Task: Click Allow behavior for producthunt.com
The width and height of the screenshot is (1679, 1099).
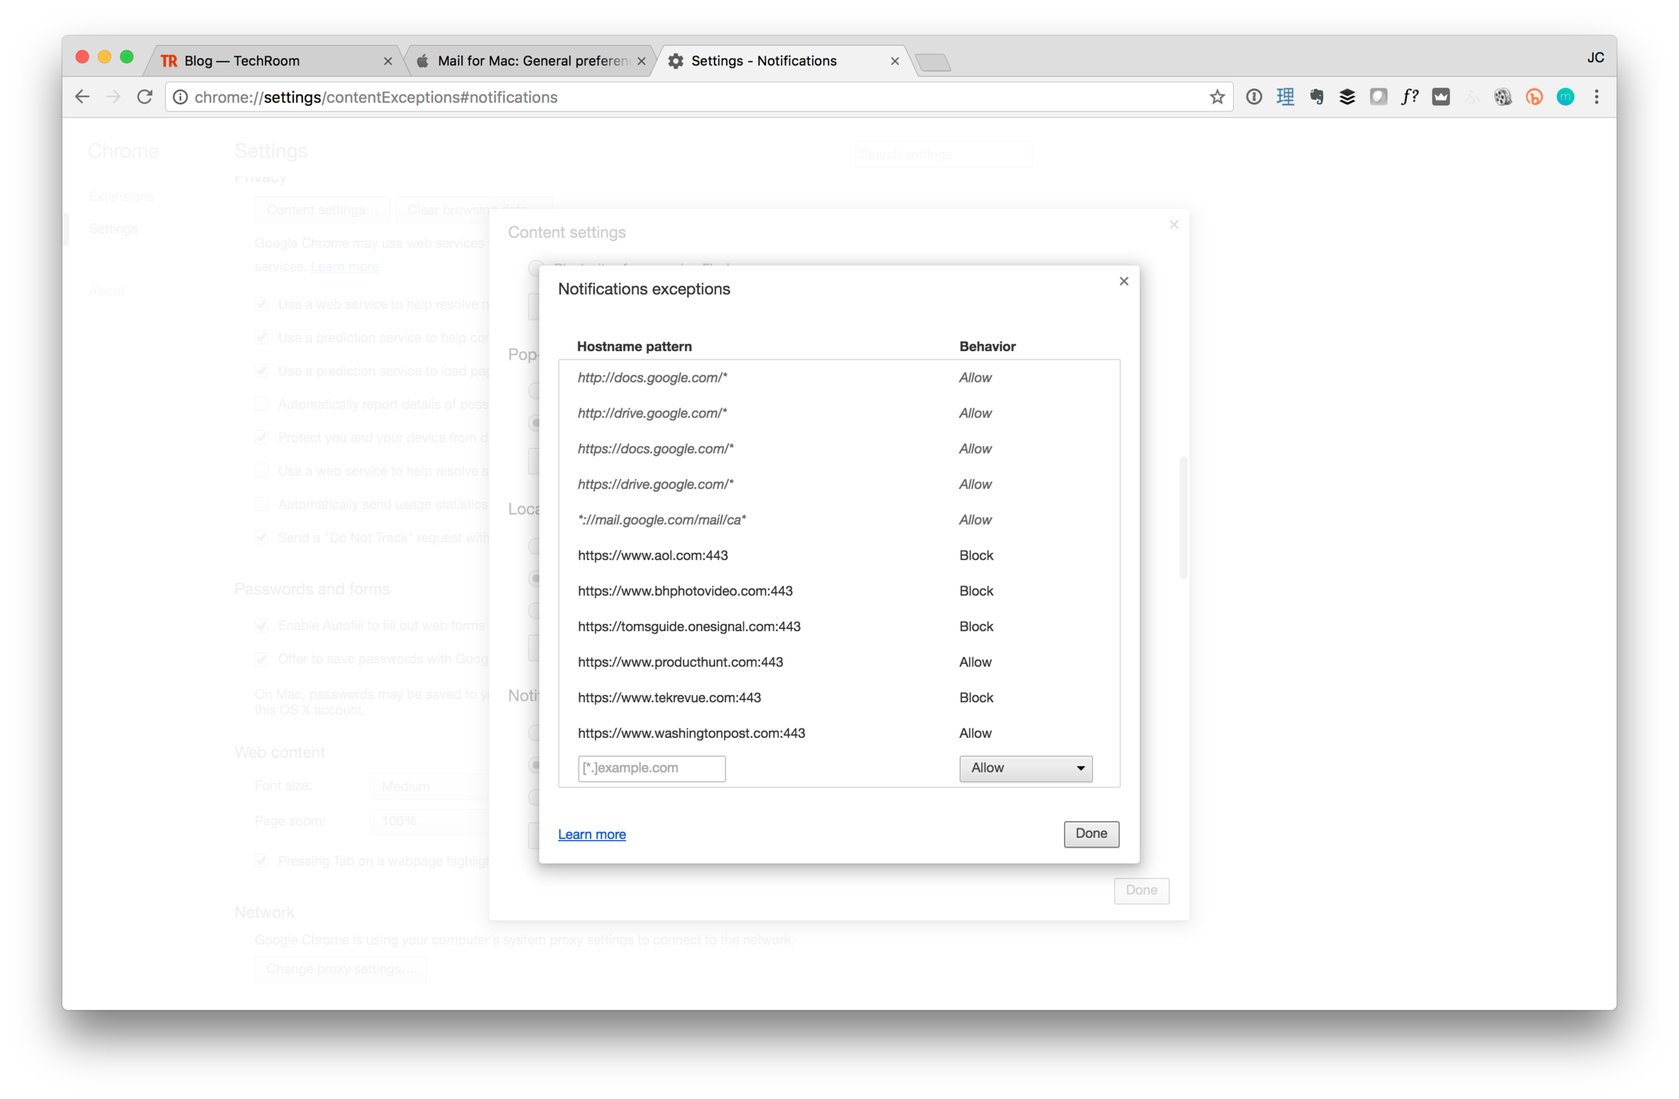Action: 975,663
